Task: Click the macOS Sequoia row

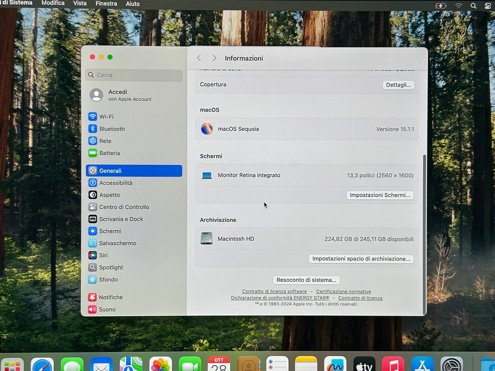Action: [x=307, y=129]
